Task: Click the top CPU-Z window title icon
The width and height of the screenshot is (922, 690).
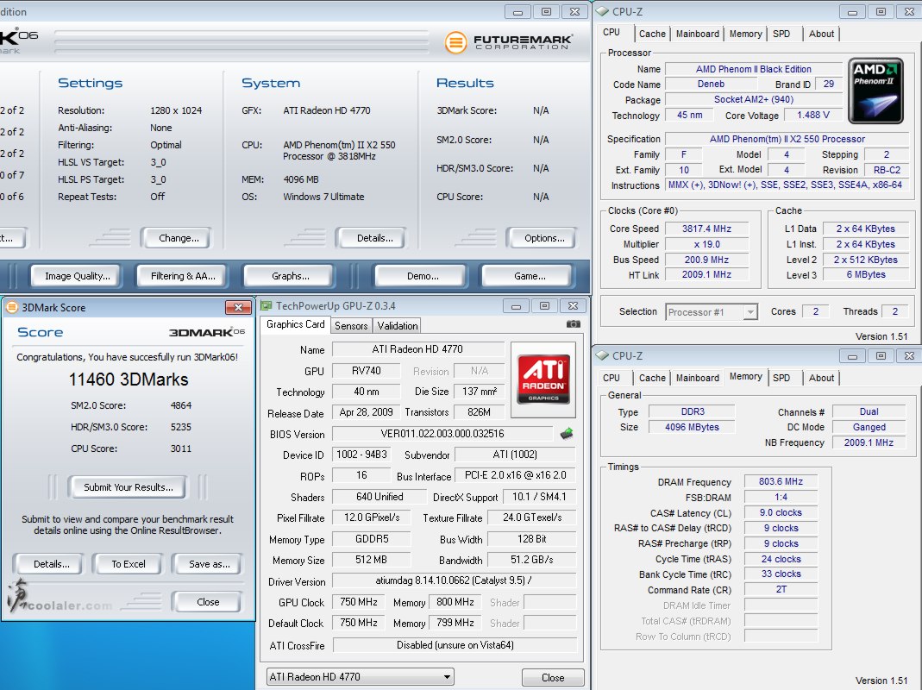Action: tap(602, 11)
